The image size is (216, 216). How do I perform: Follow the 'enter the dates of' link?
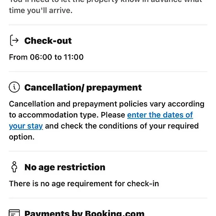(x=160, y=115)
